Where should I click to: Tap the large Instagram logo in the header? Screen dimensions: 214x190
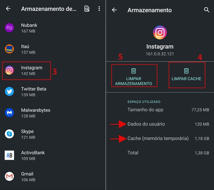(x=160, y=32)
